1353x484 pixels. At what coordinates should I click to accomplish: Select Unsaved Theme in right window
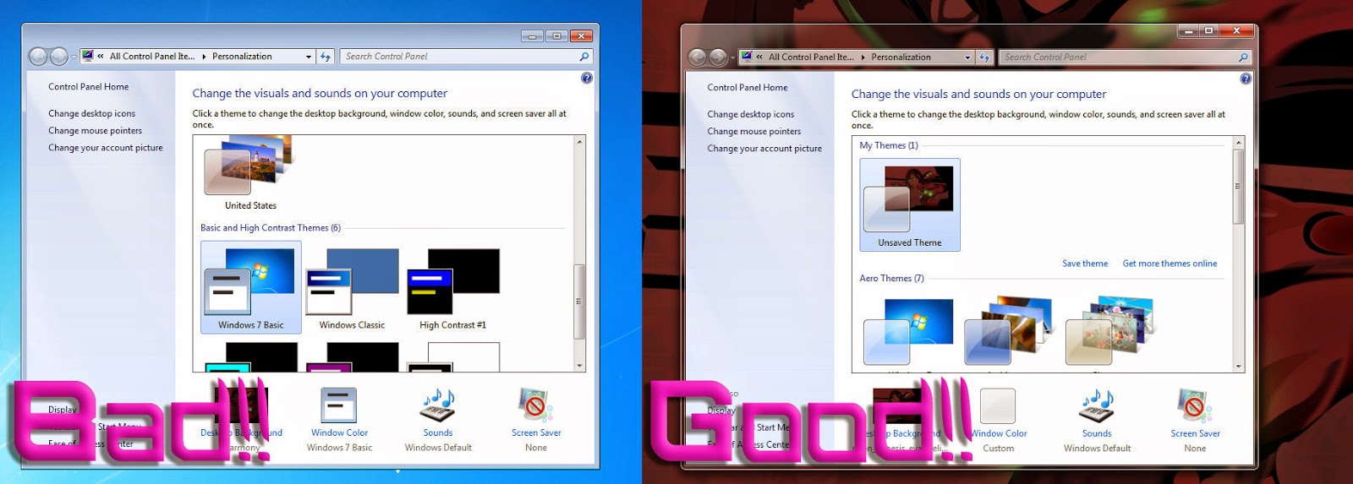910,204
